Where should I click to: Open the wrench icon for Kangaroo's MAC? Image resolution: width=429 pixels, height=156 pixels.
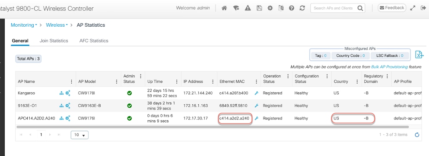coord(256,93)
